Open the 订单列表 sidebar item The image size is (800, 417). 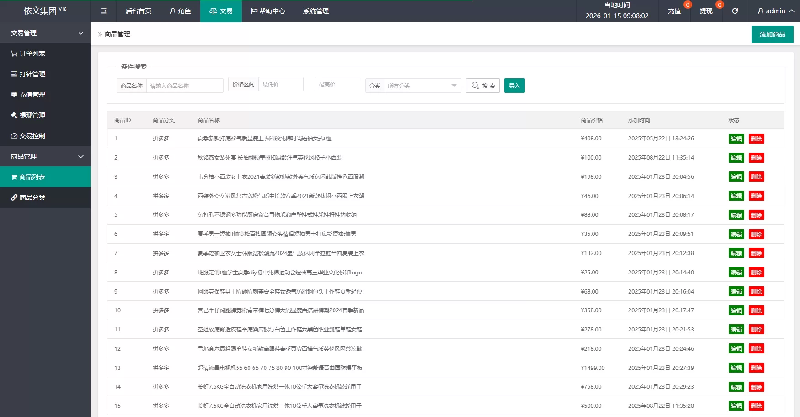(x=32, y=53)
